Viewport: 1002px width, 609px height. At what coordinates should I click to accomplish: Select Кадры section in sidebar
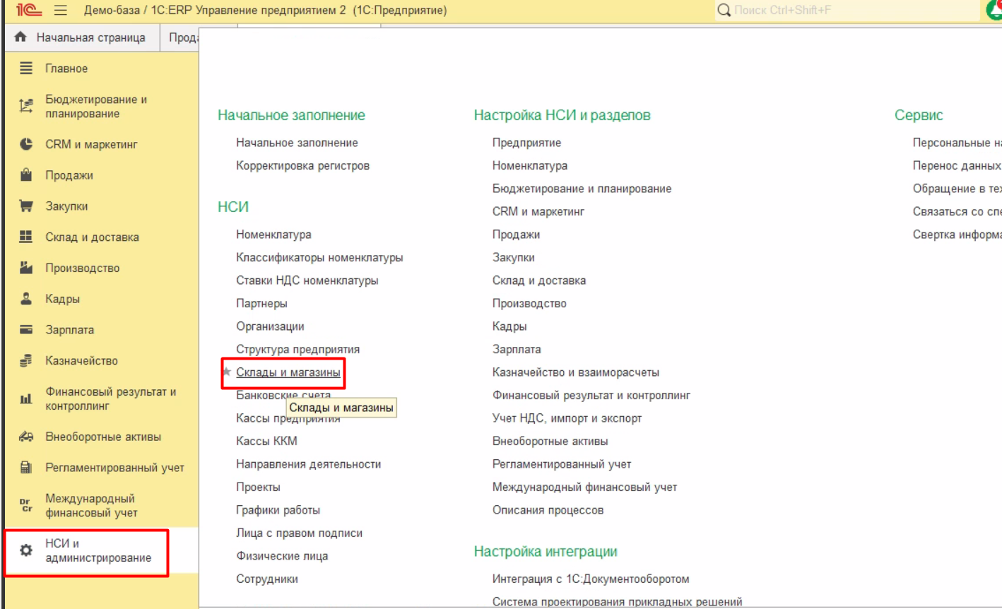pyautogui.click(x=62, y=299)
